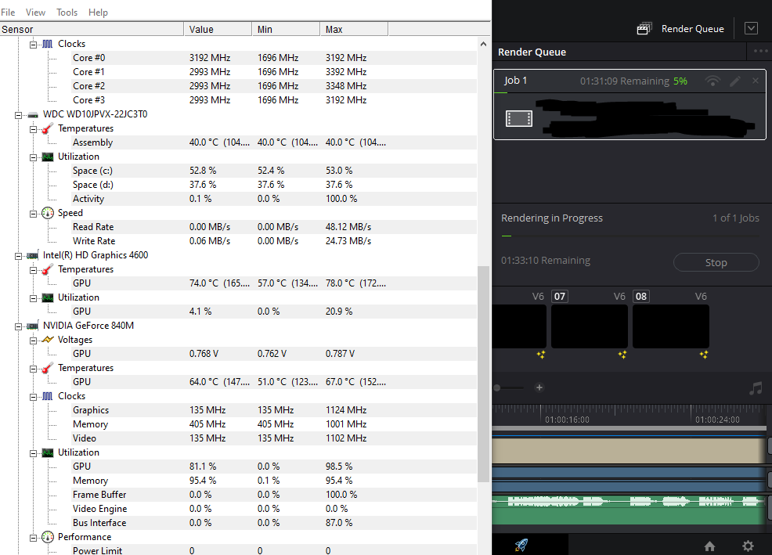Viewport: 772px width, 555px height.
Task: Click the Min column header
Action: tap(286, 30)
